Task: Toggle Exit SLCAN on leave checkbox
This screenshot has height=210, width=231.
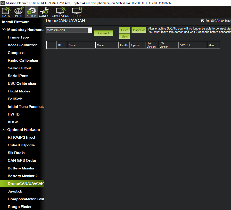Action: pos(203,21)
